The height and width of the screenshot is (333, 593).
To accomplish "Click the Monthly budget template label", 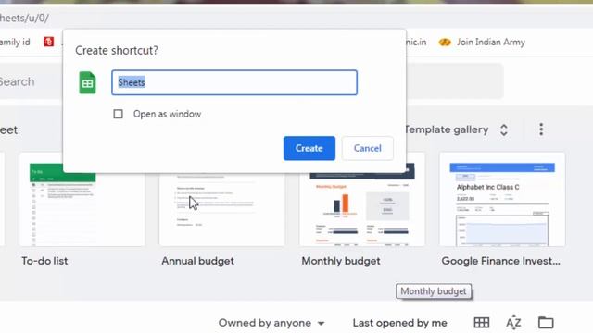I will 341,261.
